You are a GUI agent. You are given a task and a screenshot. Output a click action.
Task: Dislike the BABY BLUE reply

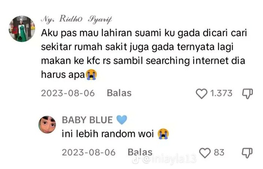[x=247, y=153]
